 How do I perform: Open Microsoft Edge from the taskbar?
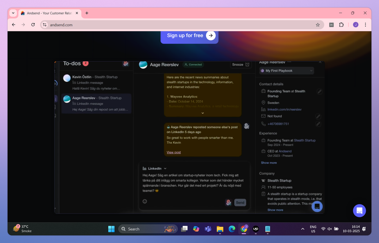tap(232, 229)
